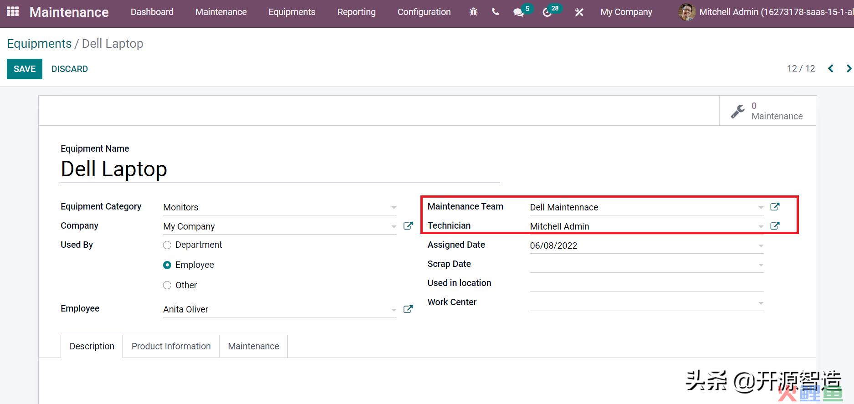Screen dimensions: 854x404
Task: Open the Scrap Date picker dropdown
Action: pos(761,265)
